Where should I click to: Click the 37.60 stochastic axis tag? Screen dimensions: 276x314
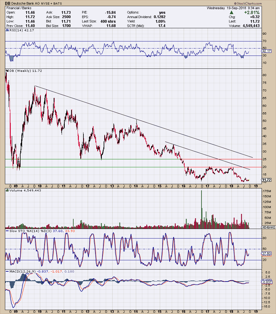[266, 254]
